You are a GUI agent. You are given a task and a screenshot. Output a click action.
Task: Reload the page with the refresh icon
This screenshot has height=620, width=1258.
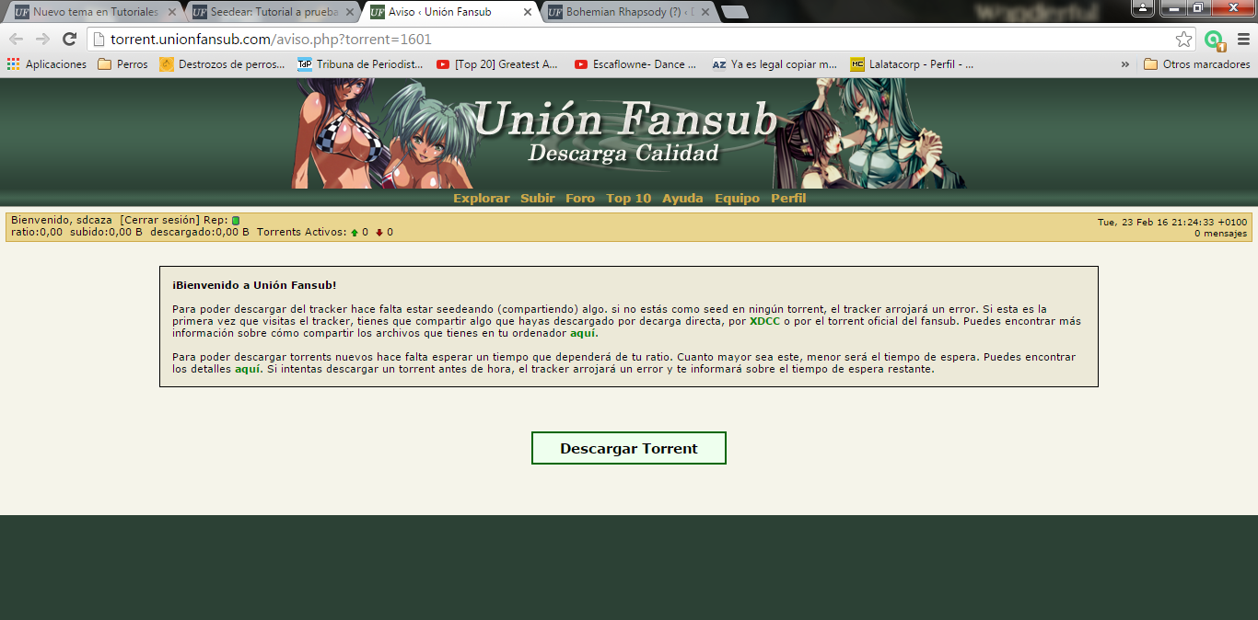(69, 40)
